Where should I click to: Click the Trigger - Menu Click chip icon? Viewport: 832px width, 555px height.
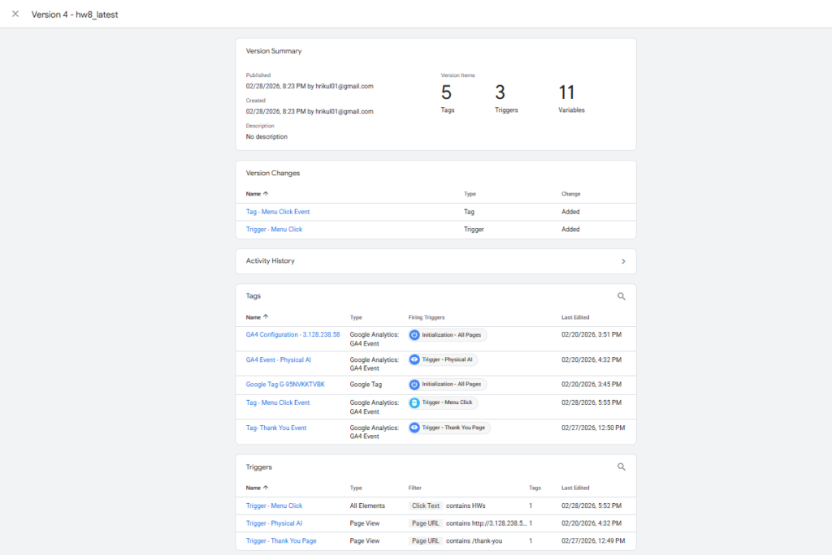click(x=414, y=403)
